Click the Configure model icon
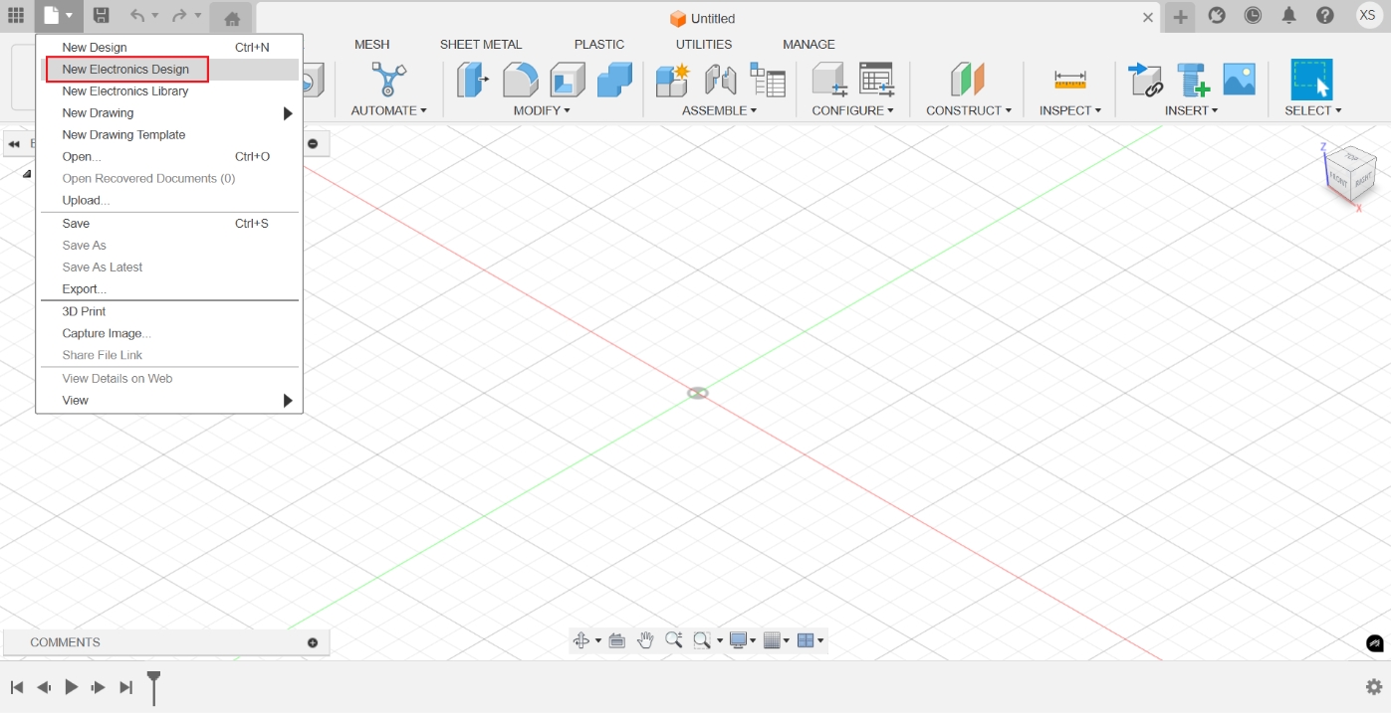Viewport: 1391px width, 715px height. [x=828, y=80]
